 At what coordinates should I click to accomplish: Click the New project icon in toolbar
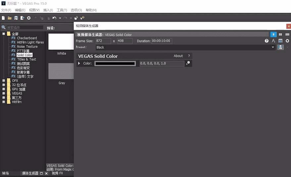[3, 18]
